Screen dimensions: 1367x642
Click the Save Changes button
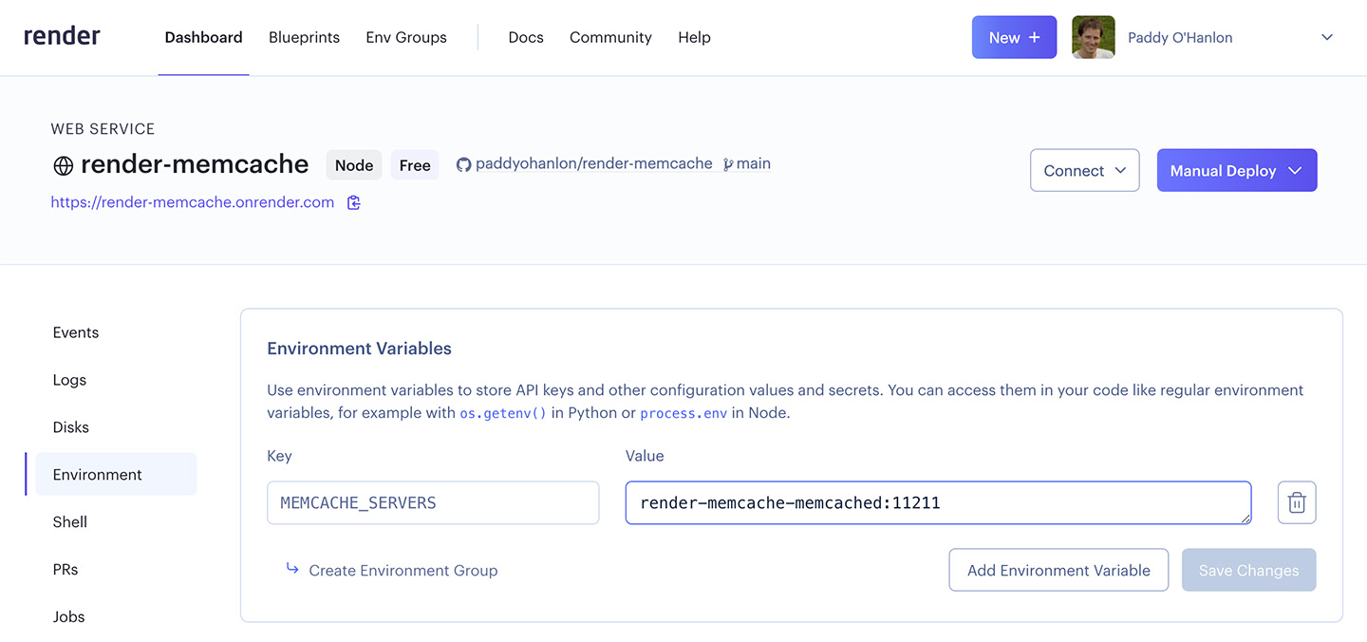click(1248, 570)
